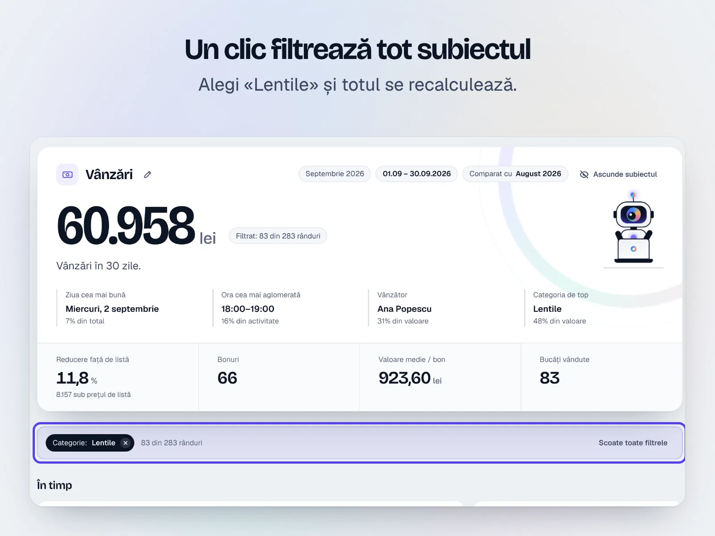Click Scoate toate filtrele

(633, 443)
